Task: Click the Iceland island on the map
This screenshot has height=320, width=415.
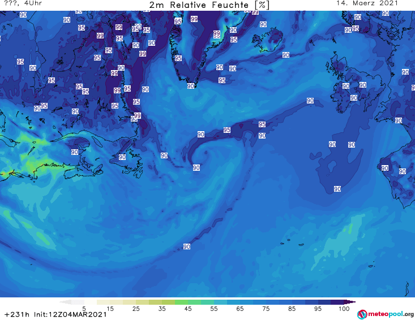Action: [267, 41]
